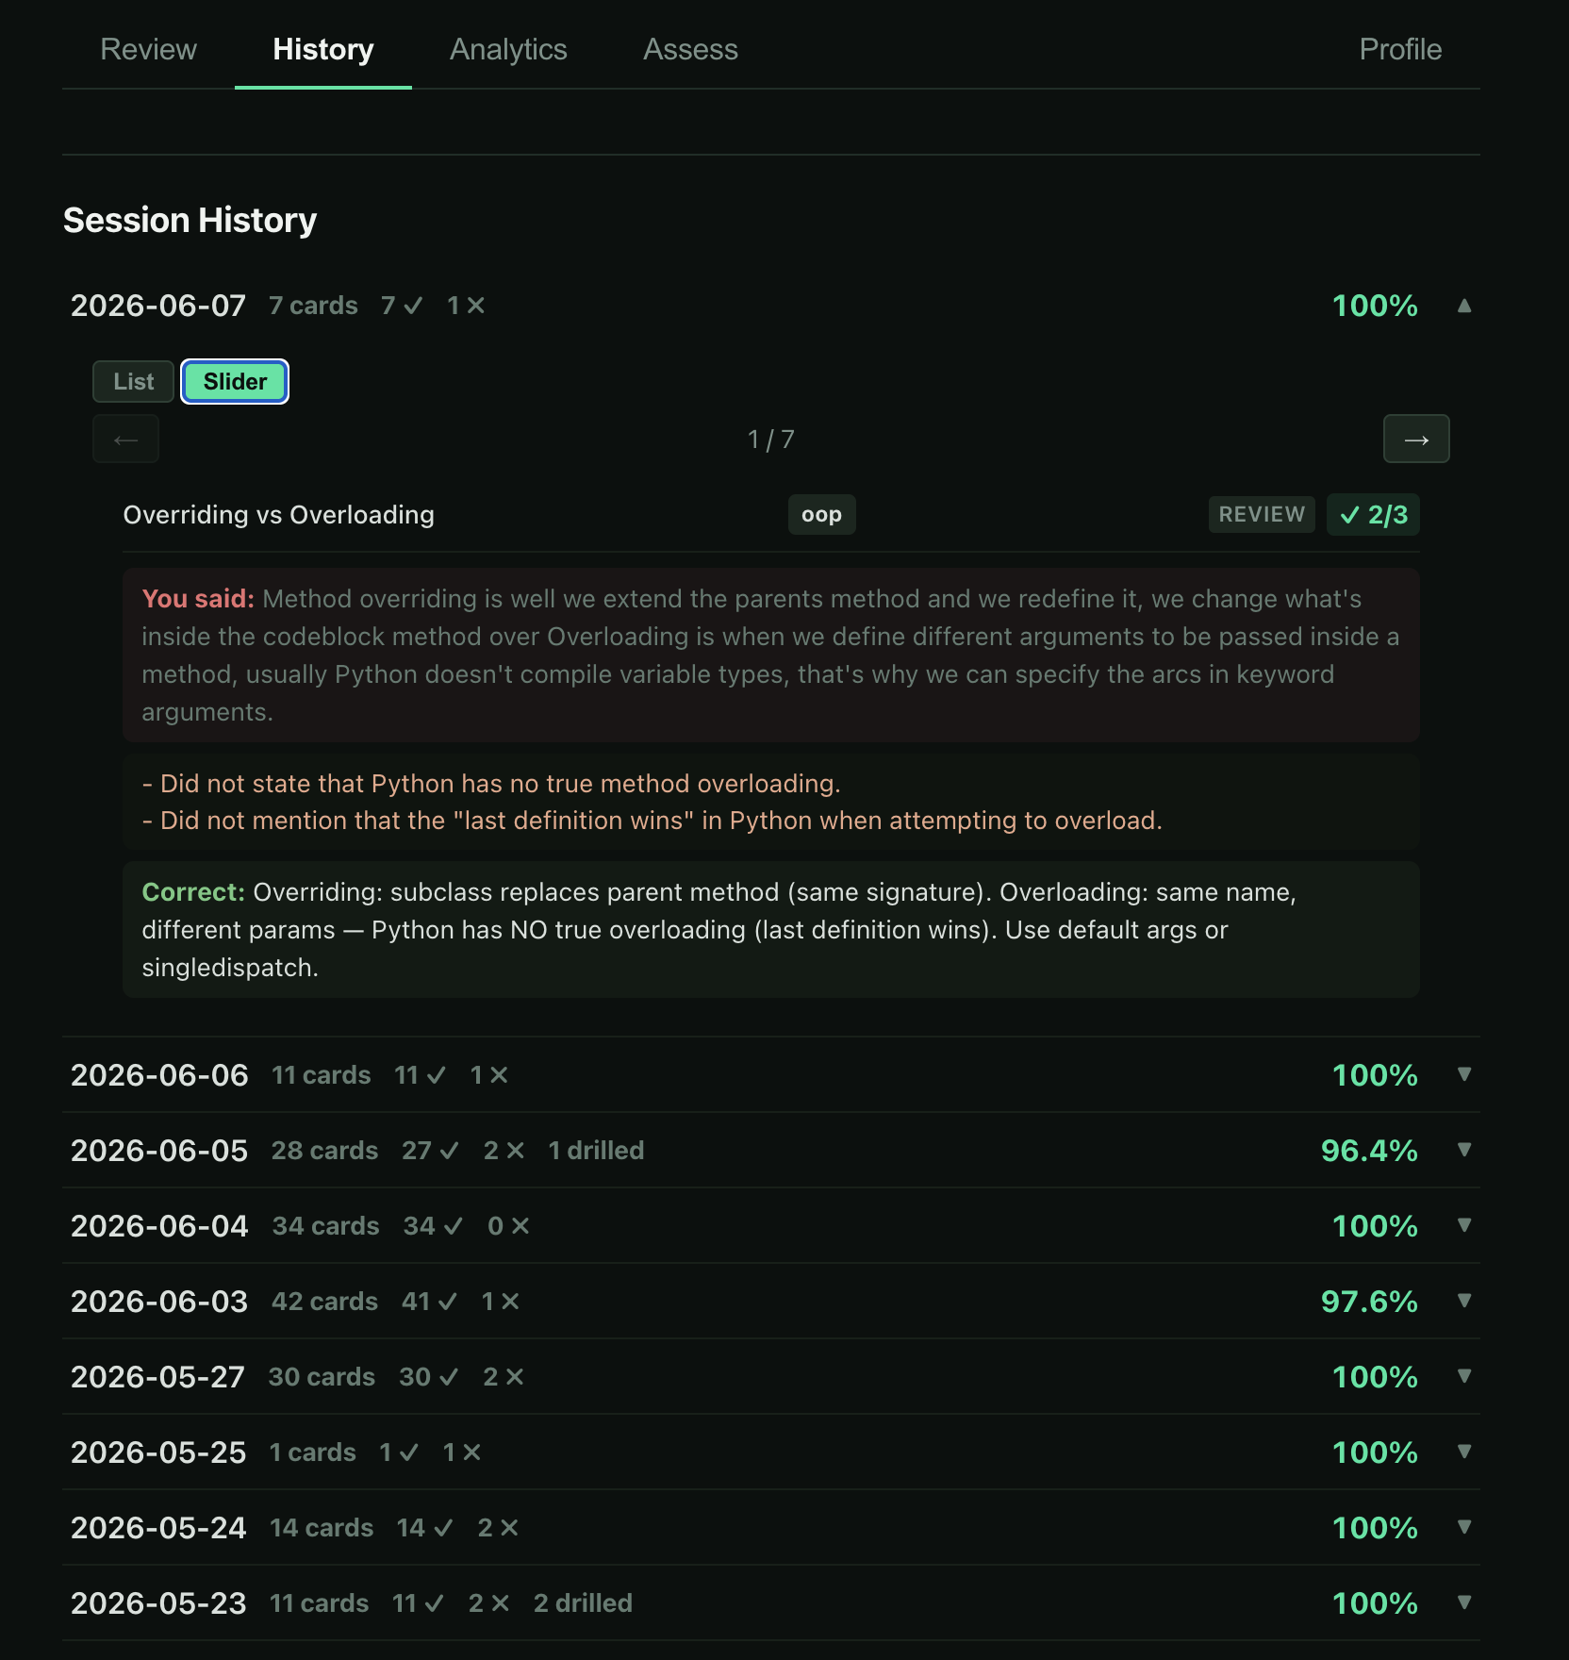Click the oop tag badge

[x=821, y=515]
